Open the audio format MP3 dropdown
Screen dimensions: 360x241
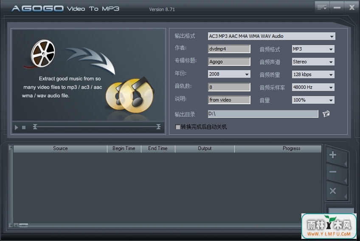313,49
